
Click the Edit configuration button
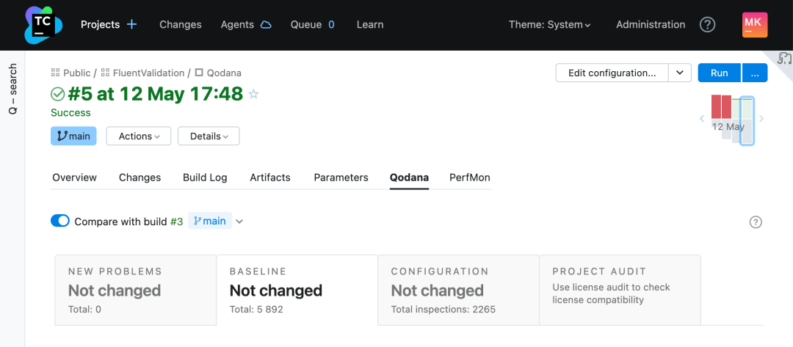pos(612,73)
